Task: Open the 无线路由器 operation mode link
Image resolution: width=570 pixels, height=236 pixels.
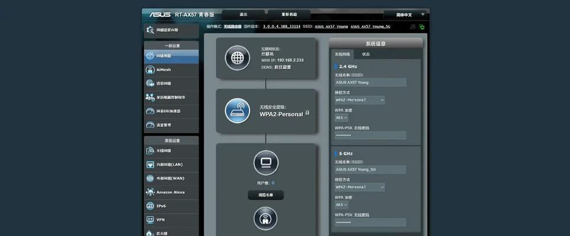Action: [x=232, y=27]
